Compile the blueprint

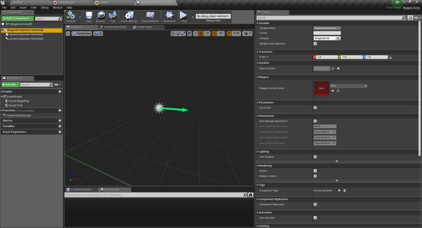[x=71, y=16]
